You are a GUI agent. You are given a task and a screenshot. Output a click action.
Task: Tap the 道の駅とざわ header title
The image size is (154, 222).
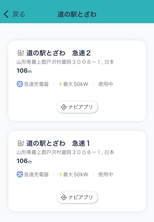click(x=77, y=14)
